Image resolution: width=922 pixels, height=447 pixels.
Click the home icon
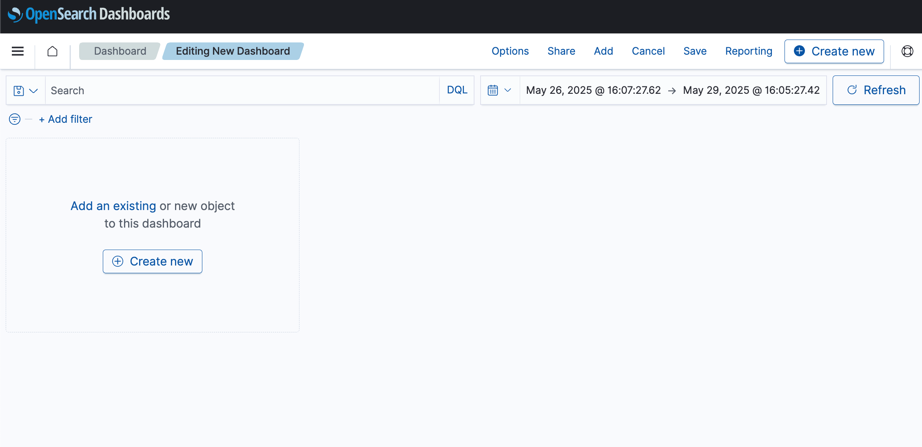point(52,51)
